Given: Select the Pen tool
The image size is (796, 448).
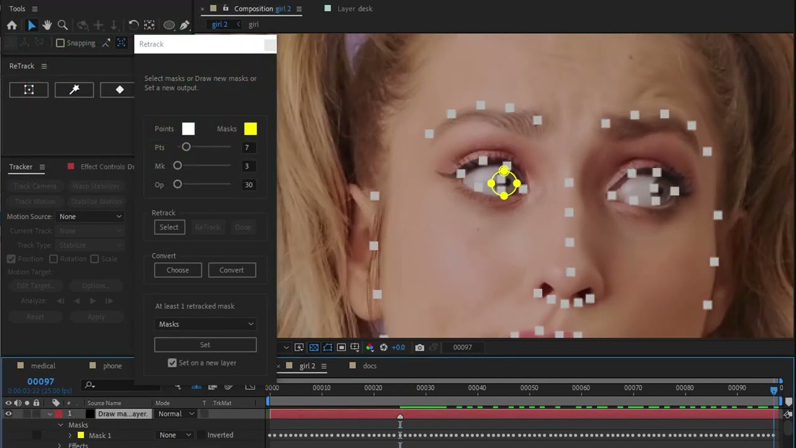Looking at the screenshot, I should 185,26.
